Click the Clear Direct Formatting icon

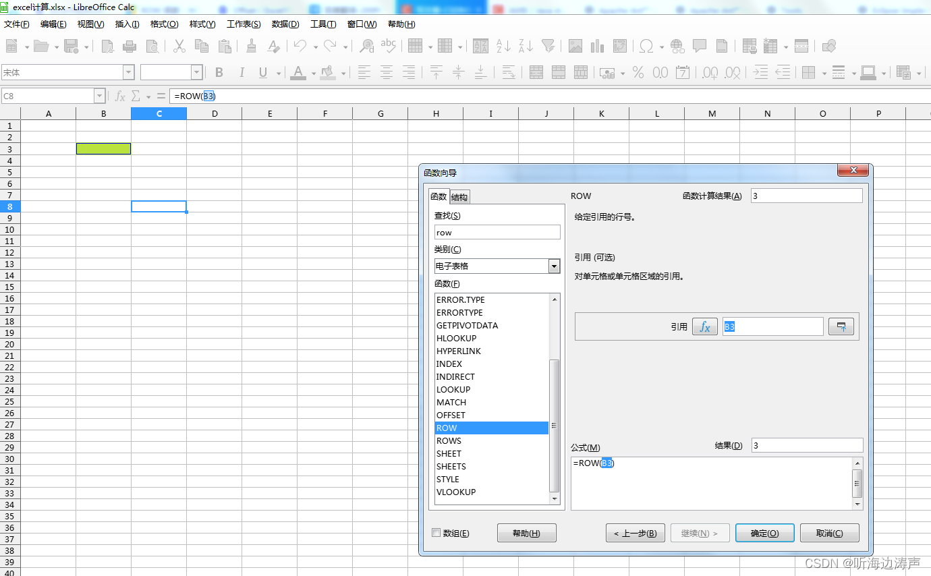click(x=273, y=46)
